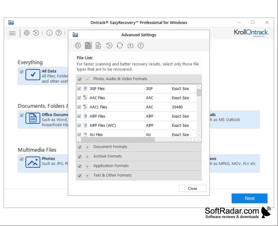The image size is (278, 226).
Task: Uncheck the AIFF Files checkbox
Action: [79, 116]
